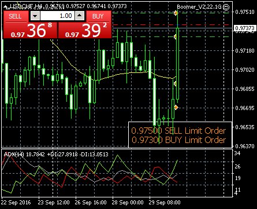Click the 0.96855 price scale label

point(245,89)
